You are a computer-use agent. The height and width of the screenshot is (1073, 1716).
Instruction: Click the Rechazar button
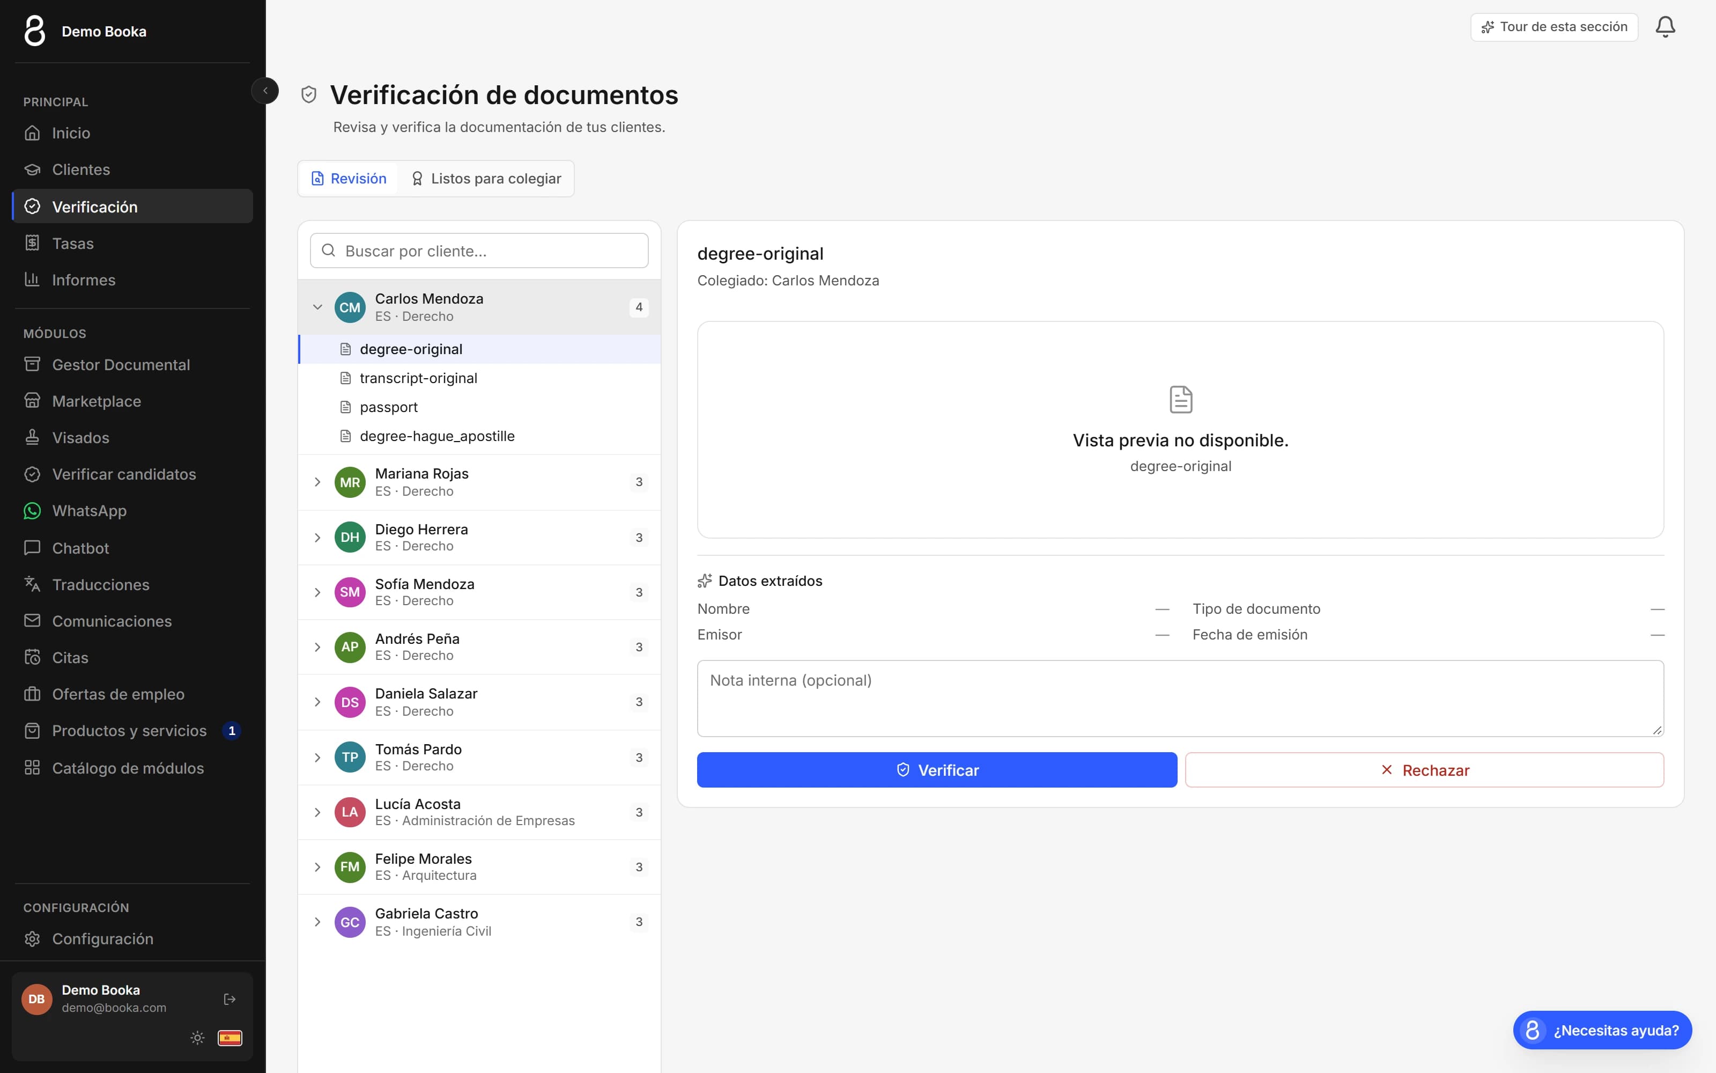coord(1425,770)
